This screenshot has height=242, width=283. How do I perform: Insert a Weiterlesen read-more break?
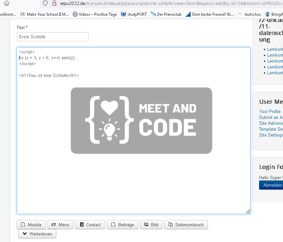pos(37,234)
